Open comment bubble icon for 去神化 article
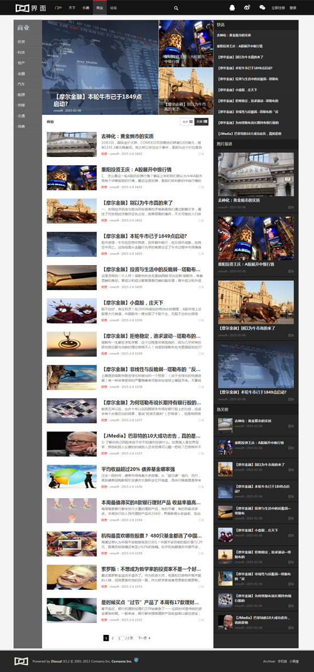The image size is (314, 672). point(200,153)
